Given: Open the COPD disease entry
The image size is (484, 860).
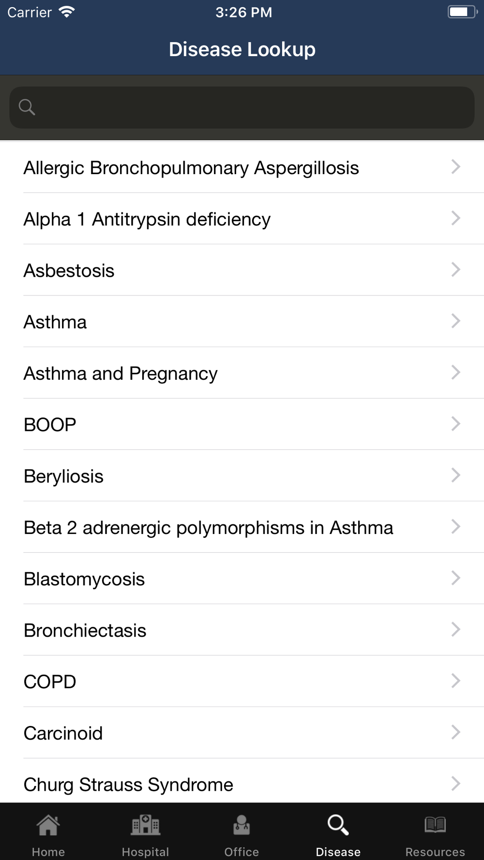Looking at the screenshot, I should (x=50, y=682).
